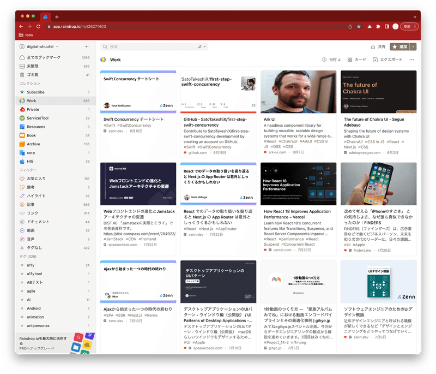The width and height of the screenshot is (436, 374).
Task: Open the unsorted 未整理 inbox
Action: [56, 66]
